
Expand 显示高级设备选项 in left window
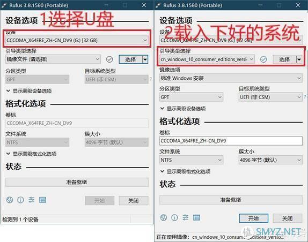[x=29, y=91]
